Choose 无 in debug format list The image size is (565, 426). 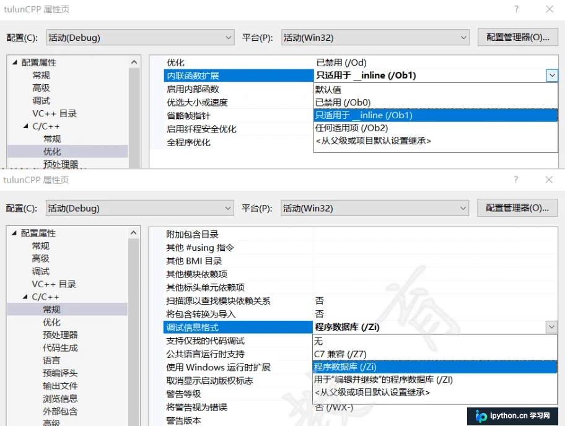pos(435,341)
